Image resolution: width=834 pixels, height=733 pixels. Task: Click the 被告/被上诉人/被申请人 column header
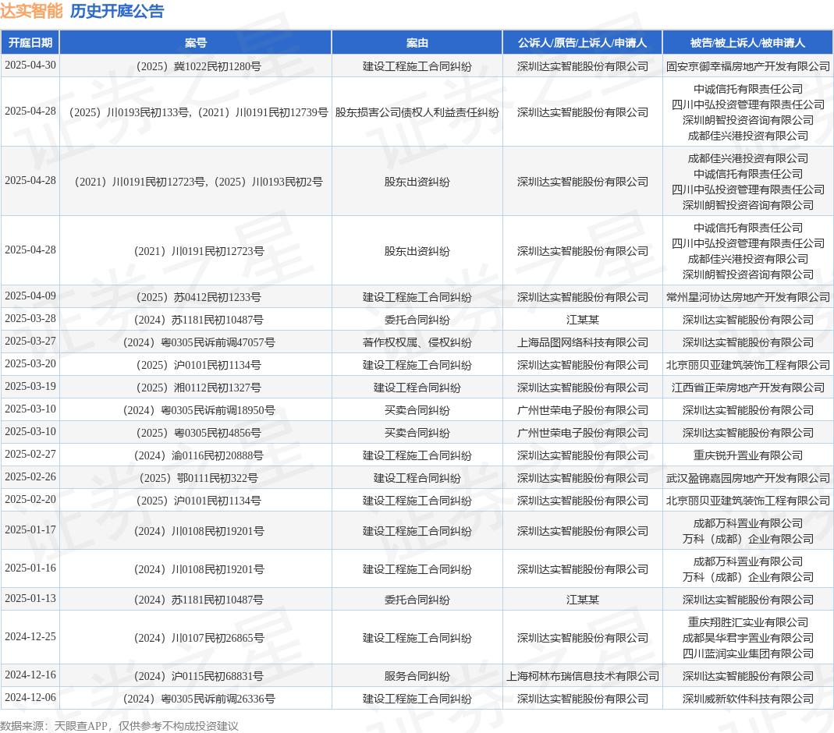(x=748, y=43)
